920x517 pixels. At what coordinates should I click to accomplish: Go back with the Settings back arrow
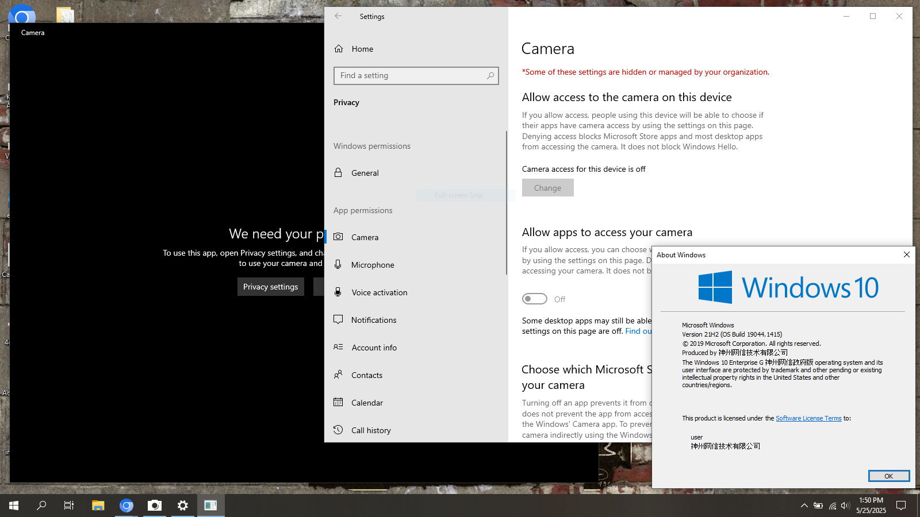point(338,16)
